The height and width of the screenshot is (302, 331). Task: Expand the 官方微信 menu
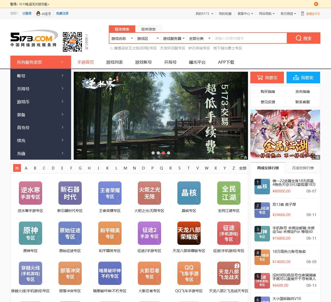[288, 14]
